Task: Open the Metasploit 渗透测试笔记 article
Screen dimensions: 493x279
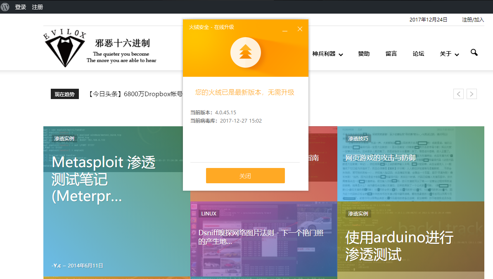Action: [104, 179]
